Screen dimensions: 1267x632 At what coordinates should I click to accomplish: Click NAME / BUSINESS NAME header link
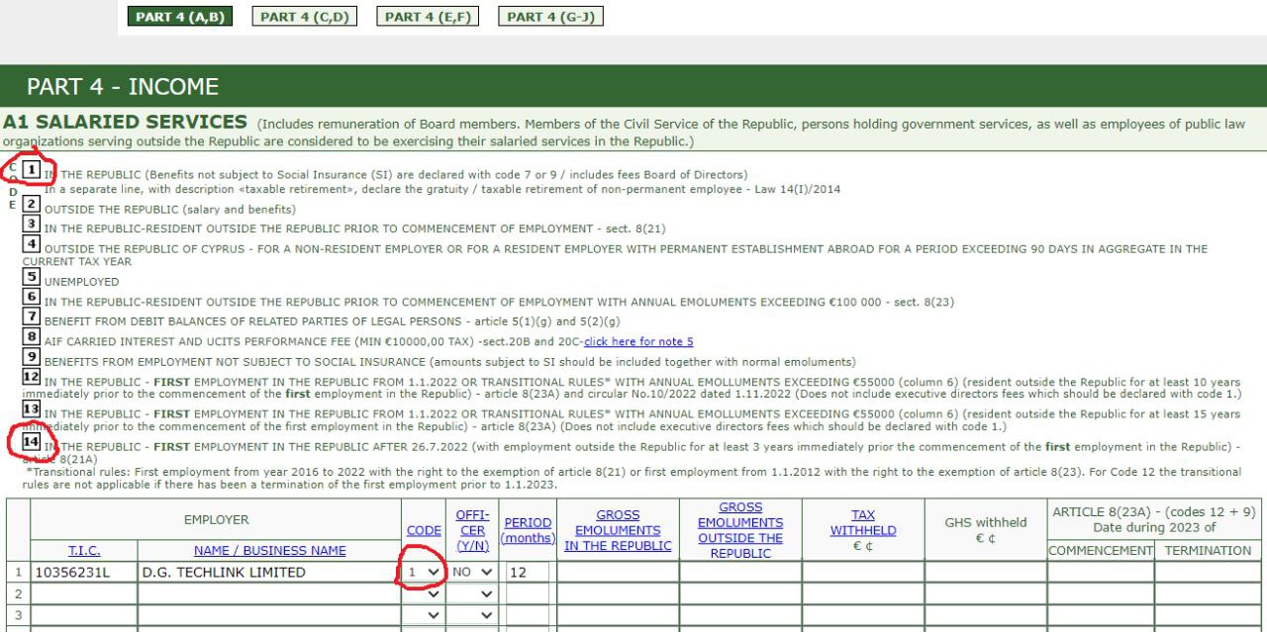[269, 550]
